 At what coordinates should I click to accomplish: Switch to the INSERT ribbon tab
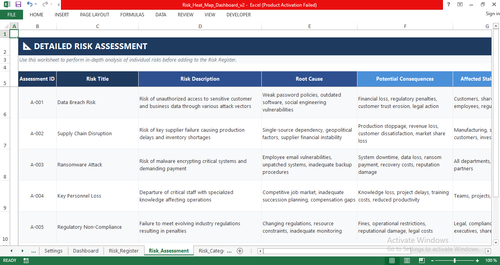point(62,15)
